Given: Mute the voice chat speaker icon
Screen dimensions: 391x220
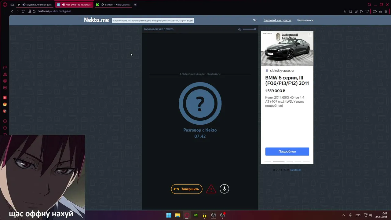Looking at the screenshot, I should 240,29.
